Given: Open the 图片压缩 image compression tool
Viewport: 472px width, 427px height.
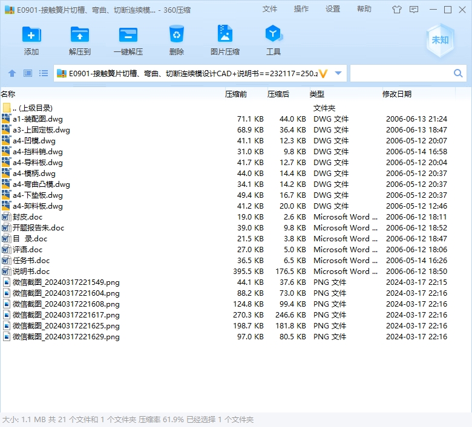Looking at the screenshot, I should click(x=225, y=33).
